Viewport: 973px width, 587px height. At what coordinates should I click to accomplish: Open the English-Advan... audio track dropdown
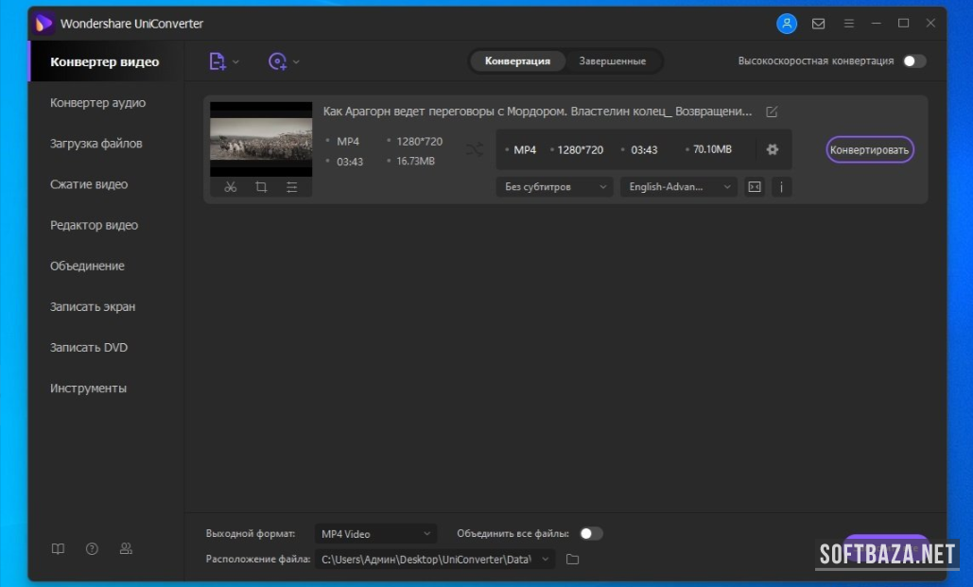pos(678,187)
